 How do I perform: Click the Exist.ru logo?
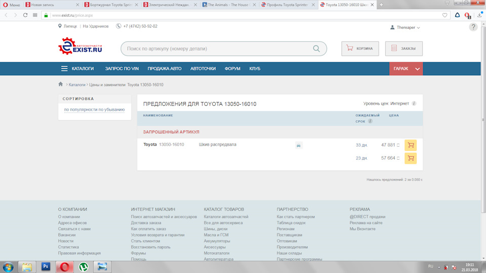(80, 46)
